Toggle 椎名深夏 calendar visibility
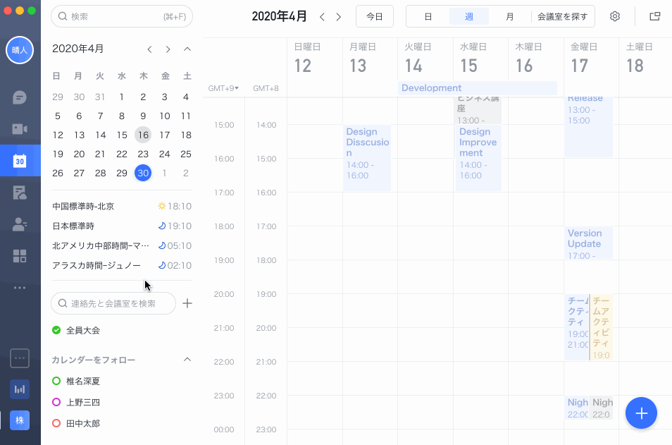 (x=56, y=381)
